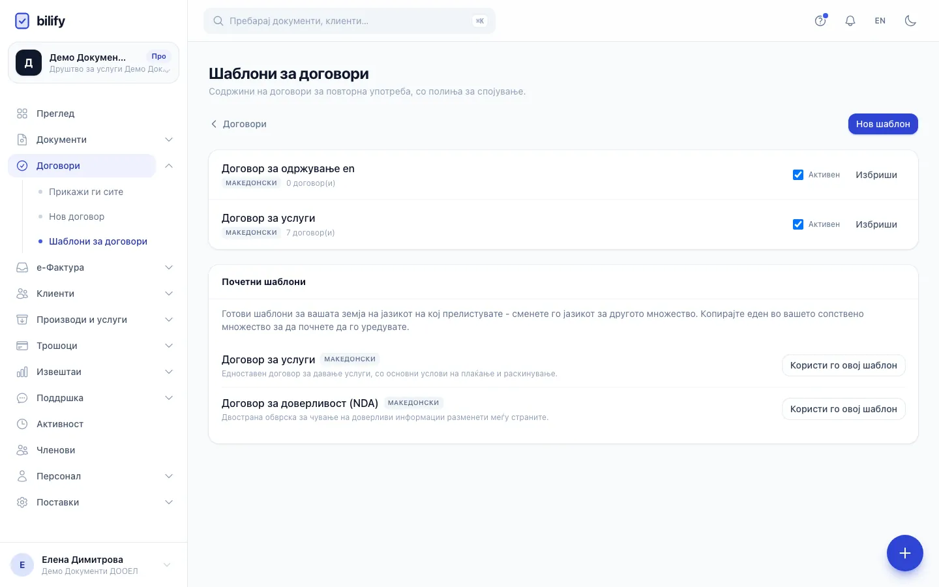Click the Трошоци card icon

[22, 346]
